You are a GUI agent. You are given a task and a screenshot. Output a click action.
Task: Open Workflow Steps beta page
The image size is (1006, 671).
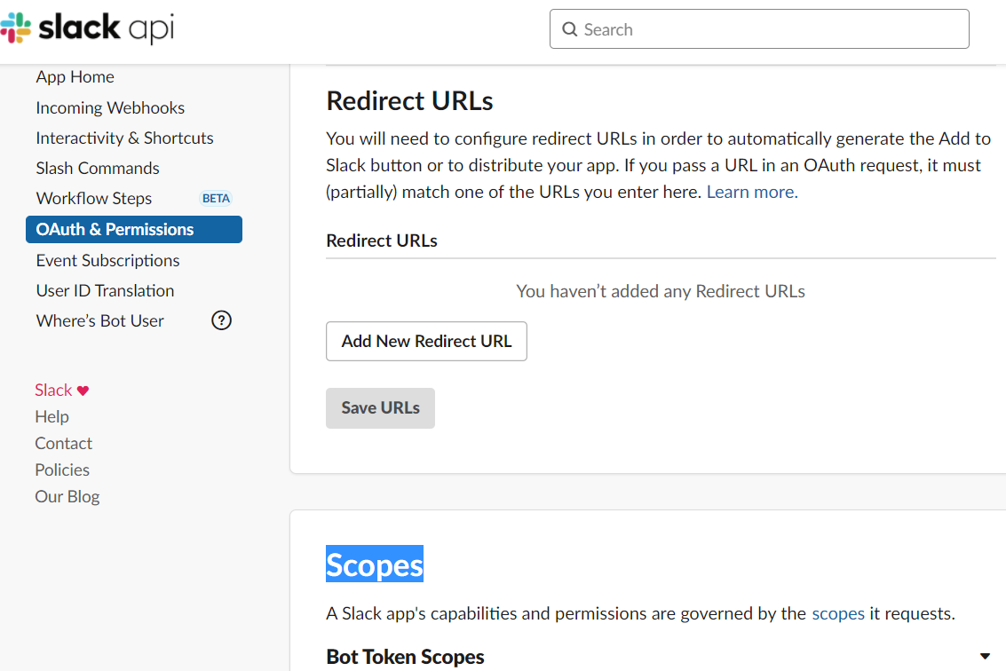click(93, 198)
